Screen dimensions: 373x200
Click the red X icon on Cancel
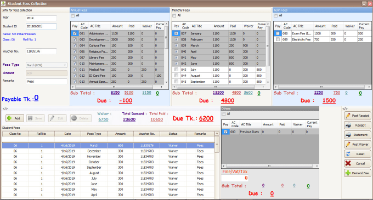pyautogui.click(x=348, y=163)
